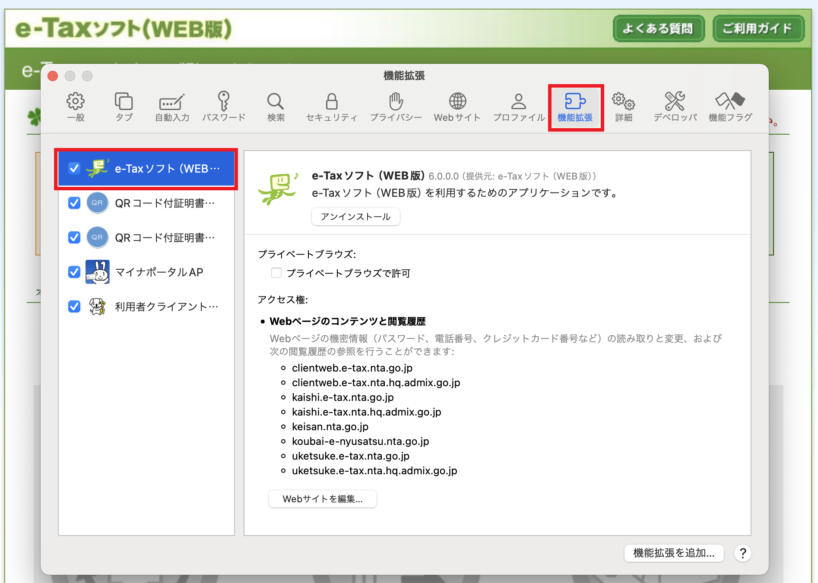Toggle the second QRコード付証明書 extension checkbox
Image resolution: width=818 pixels, height=583 pixels.
(x=74, y=237)
